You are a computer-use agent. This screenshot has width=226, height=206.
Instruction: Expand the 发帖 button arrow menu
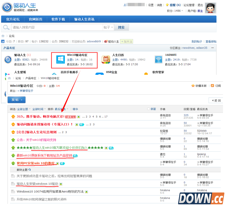click(x=22, y=100)
